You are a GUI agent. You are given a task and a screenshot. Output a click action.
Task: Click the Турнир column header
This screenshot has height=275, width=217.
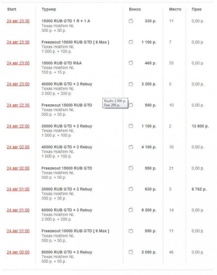coord(49,9)
